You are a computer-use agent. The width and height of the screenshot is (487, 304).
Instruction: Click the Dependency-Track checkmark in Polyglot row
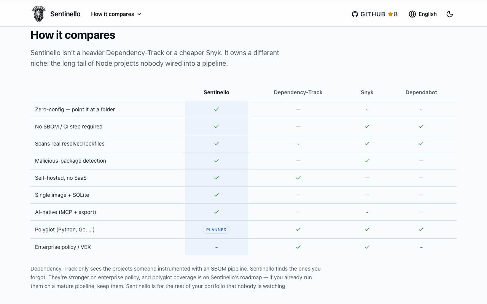tap(298, 230)
